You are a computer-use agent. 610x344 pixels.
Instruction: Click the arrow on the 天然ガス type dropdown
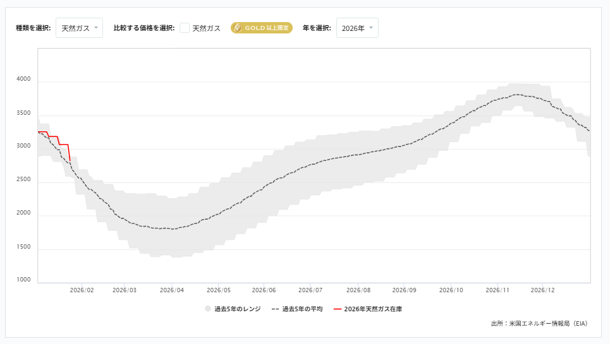pyautogui.click(x=96, y=28)
